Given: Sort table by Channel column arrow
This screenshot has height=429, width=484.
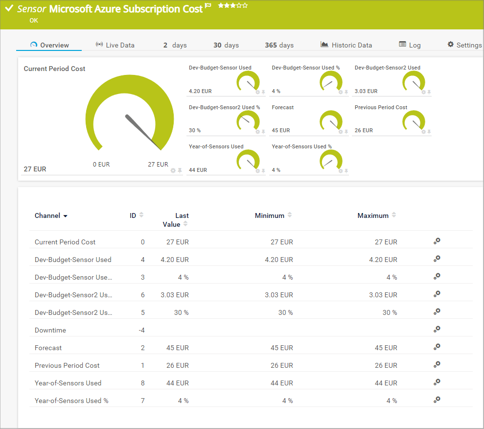Looking at the screenshot, I should (66, 216).
